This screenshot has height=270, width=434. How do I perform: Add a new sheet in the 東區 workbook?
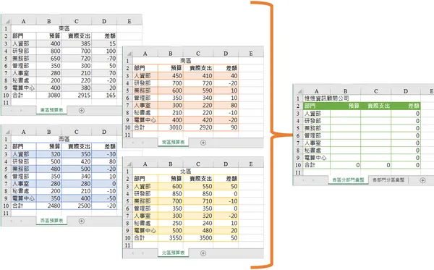tap(81, 111)
